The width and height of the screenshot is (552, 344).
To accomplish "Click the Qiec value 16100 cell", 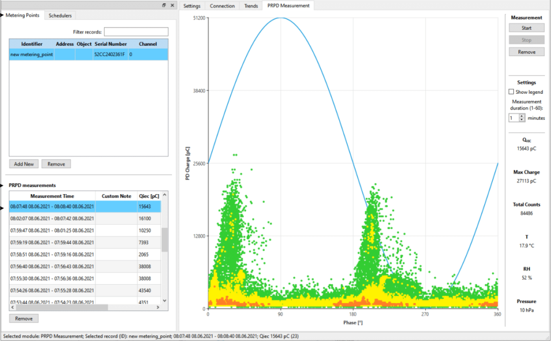I will [x=149, y=219].
